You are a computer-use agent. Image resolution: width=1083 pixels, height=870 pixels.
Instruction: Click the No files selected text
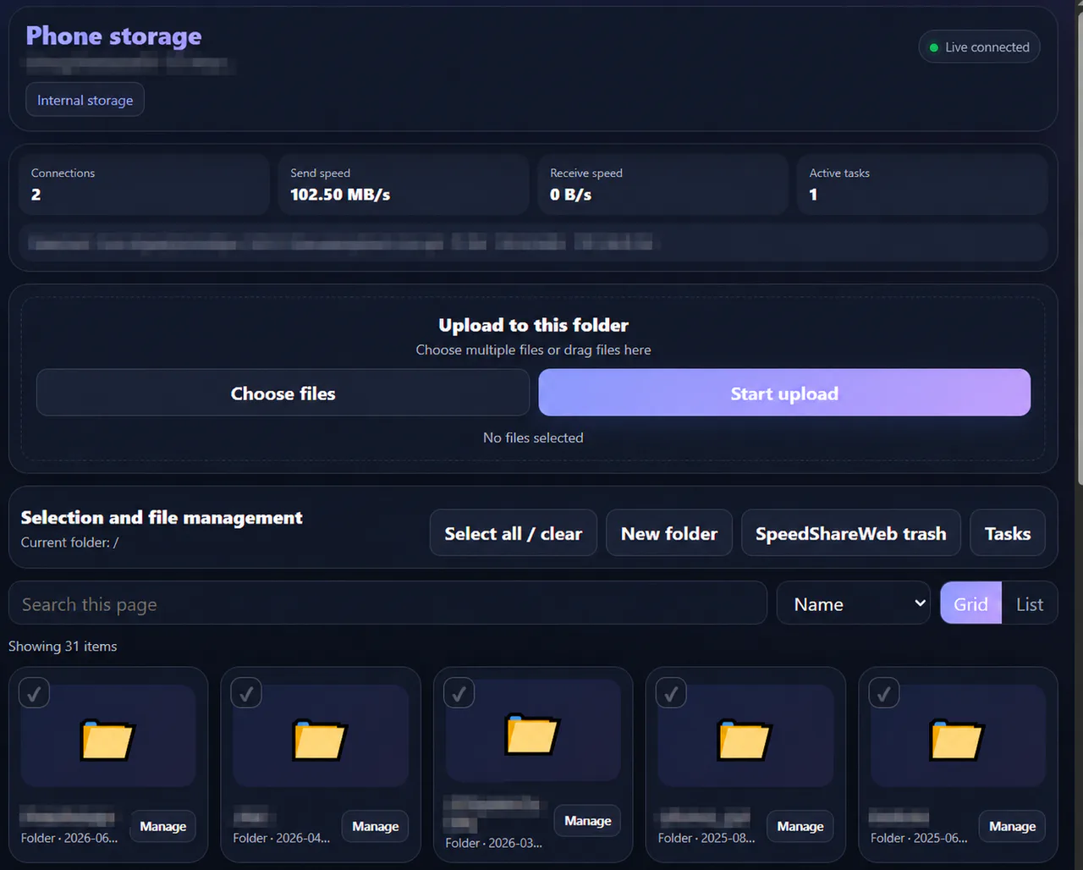533,438
